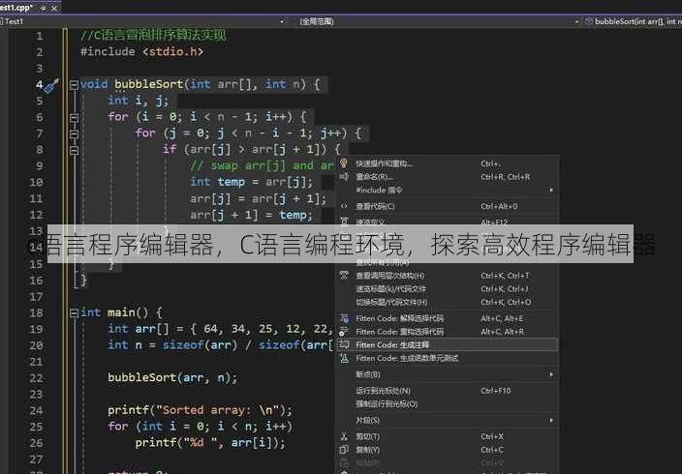This screenshot has width=682, height=474.
Task: Click the Chinese comment on line 1
Action: (153, 35)
